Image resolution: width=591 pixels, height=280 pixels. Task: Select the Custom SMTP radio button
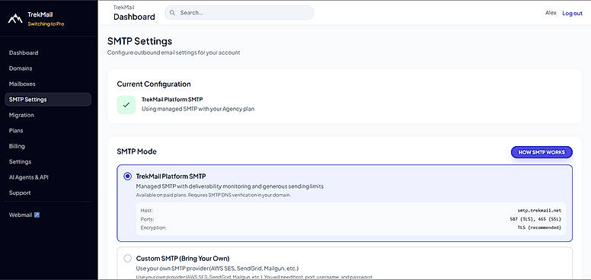[128, 258]
